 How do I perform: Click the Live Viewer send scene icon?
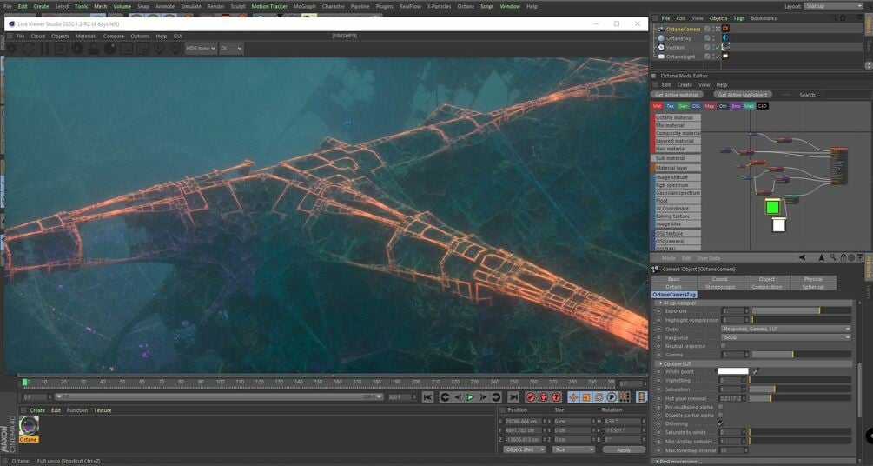point(11,49)
